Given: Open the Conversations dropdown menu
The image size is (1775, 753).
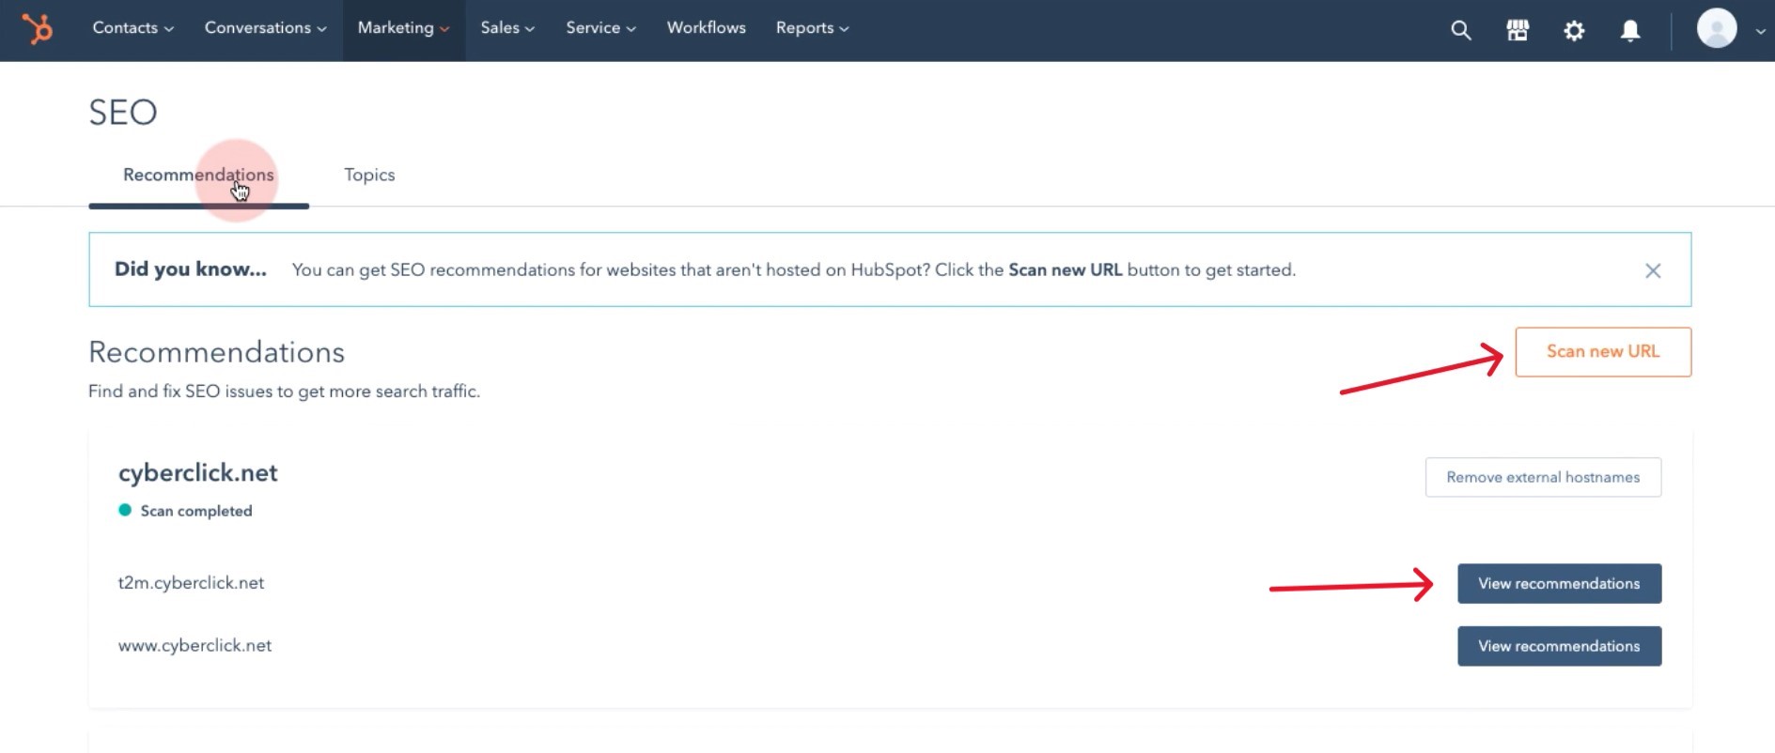Looking at the screenshot, I should click(x=265, y=28).
